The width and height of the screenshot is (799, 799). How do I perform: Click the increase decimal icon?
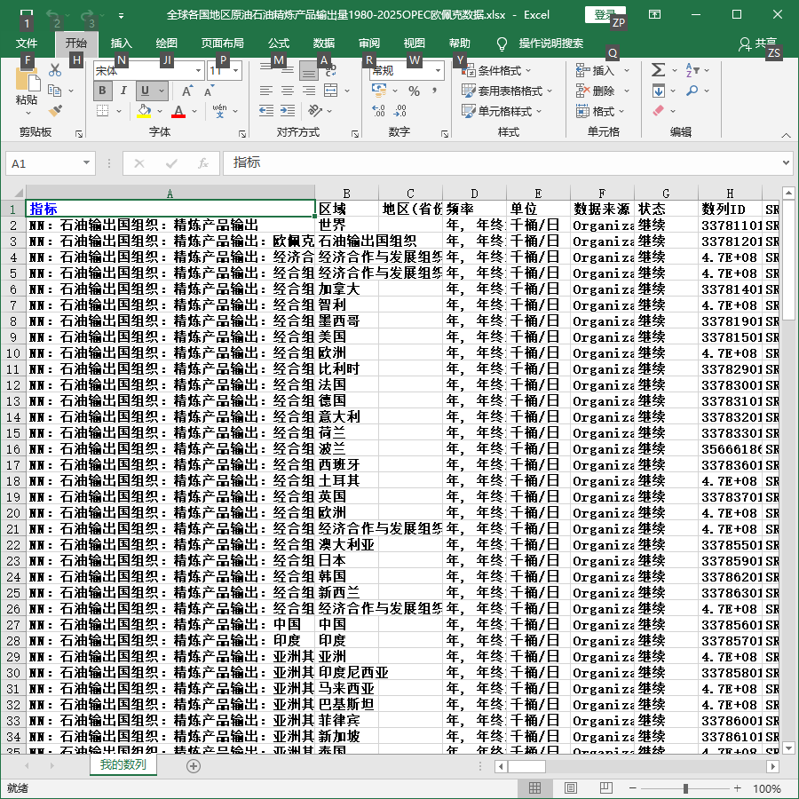[378, 111]
